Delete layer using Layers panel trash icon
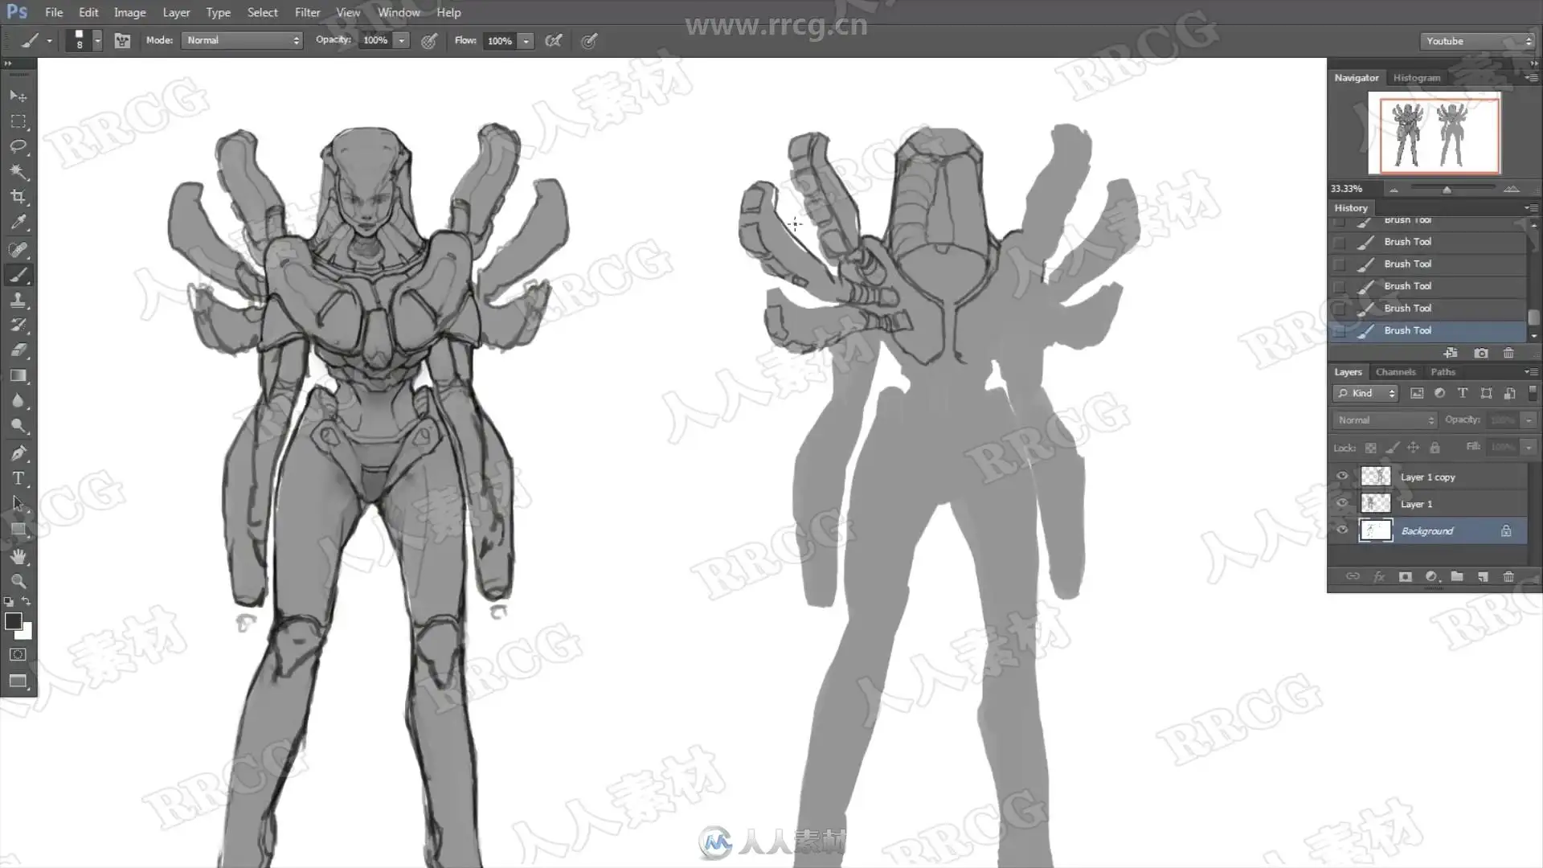 click(x=1508, y=576)
